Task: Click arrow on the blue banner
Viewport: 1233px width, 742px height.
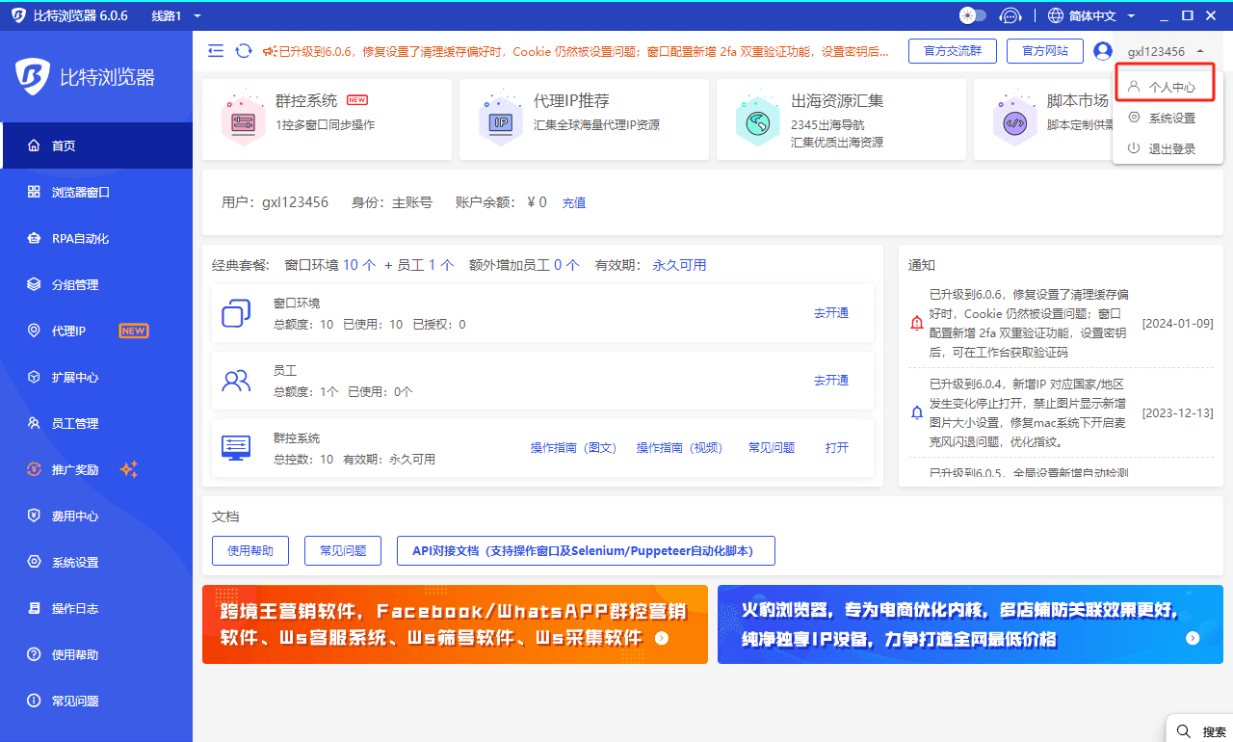Action: click(1193, 638)
